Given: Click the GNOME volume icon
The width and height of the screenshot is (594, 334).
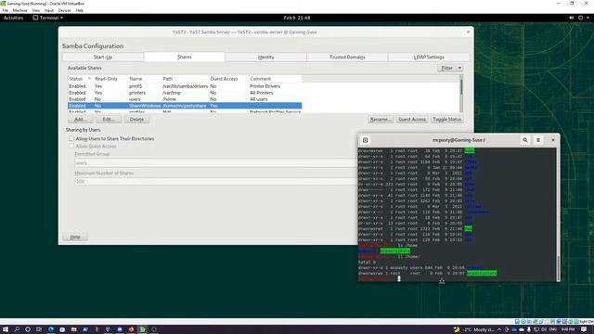Looking at the screenshot, I should [572, 18].
